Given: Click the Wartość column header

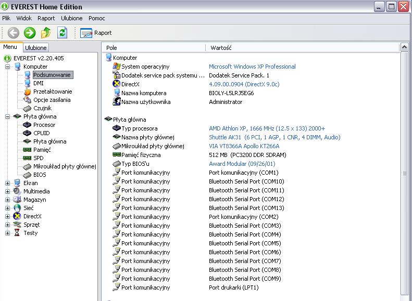Looking at the screenshot, I should pos(221,48).
